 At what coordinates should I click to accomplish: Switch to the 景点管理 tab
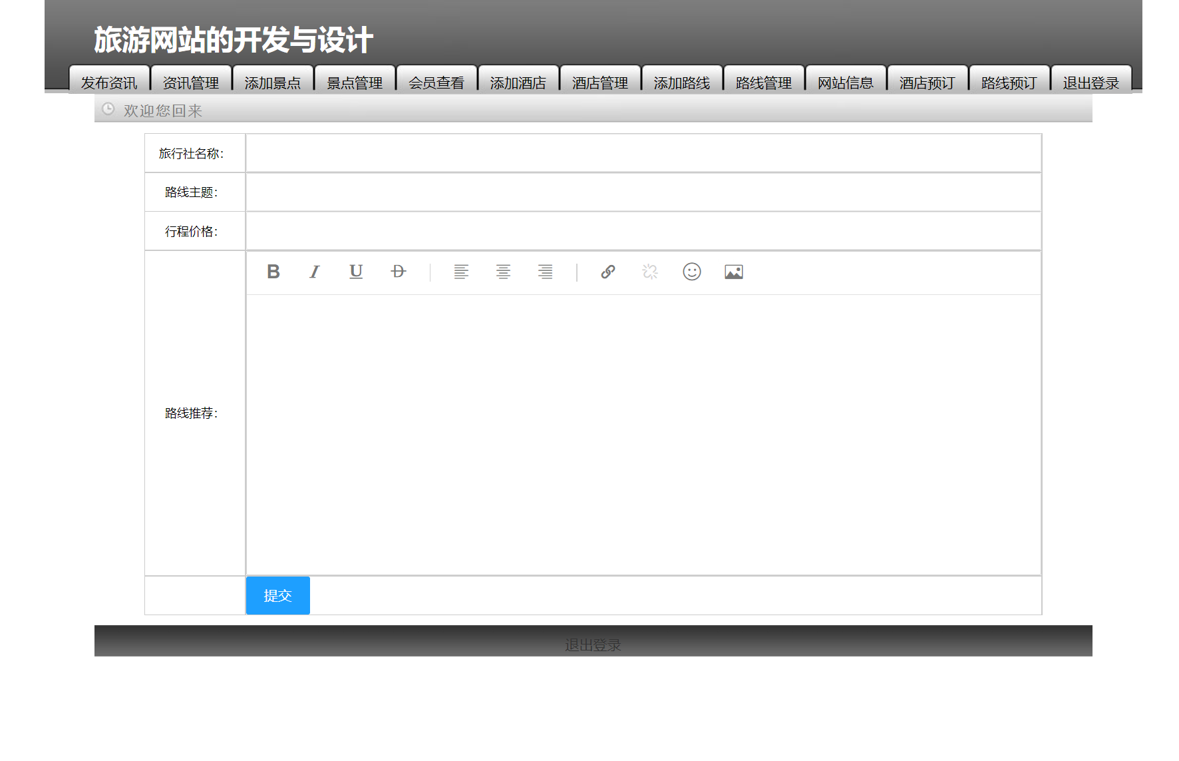pos(355,82)
